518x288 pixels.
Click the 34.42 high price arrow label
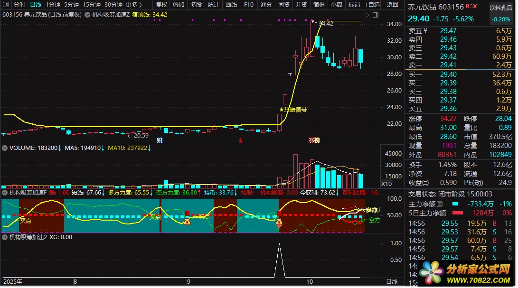click(x=323, y=23)
